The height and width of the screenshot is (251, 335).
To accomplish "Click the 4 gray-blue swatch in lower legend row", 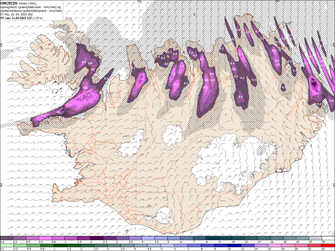I will click(141, 246).
